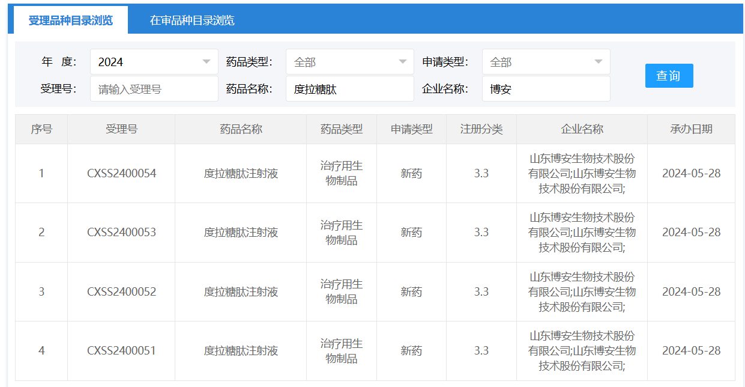Click 治疗用生物制品 in the CXSS2400054 row
745x387 pixels.
click(x=342, y=174)
